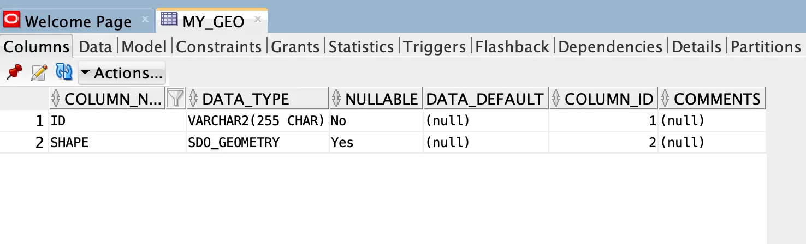Click sort arrows on COLUMN_ID header

[x=556, y=99]
